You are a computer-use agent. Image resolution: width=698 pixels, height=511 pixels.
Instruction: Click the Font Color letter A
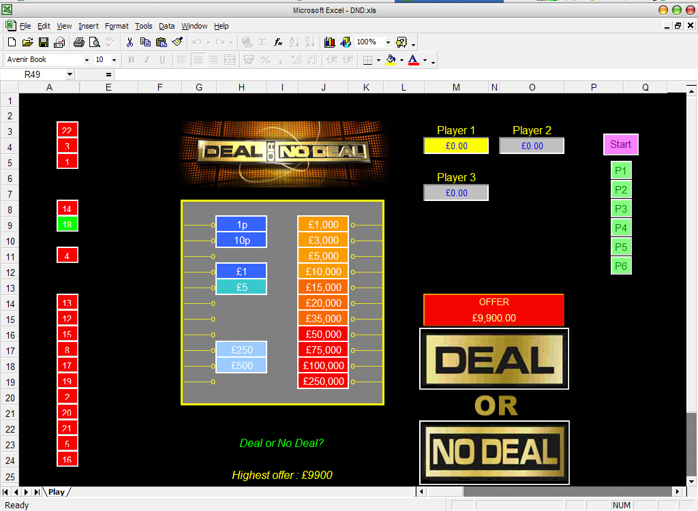(x=414, y=60)
